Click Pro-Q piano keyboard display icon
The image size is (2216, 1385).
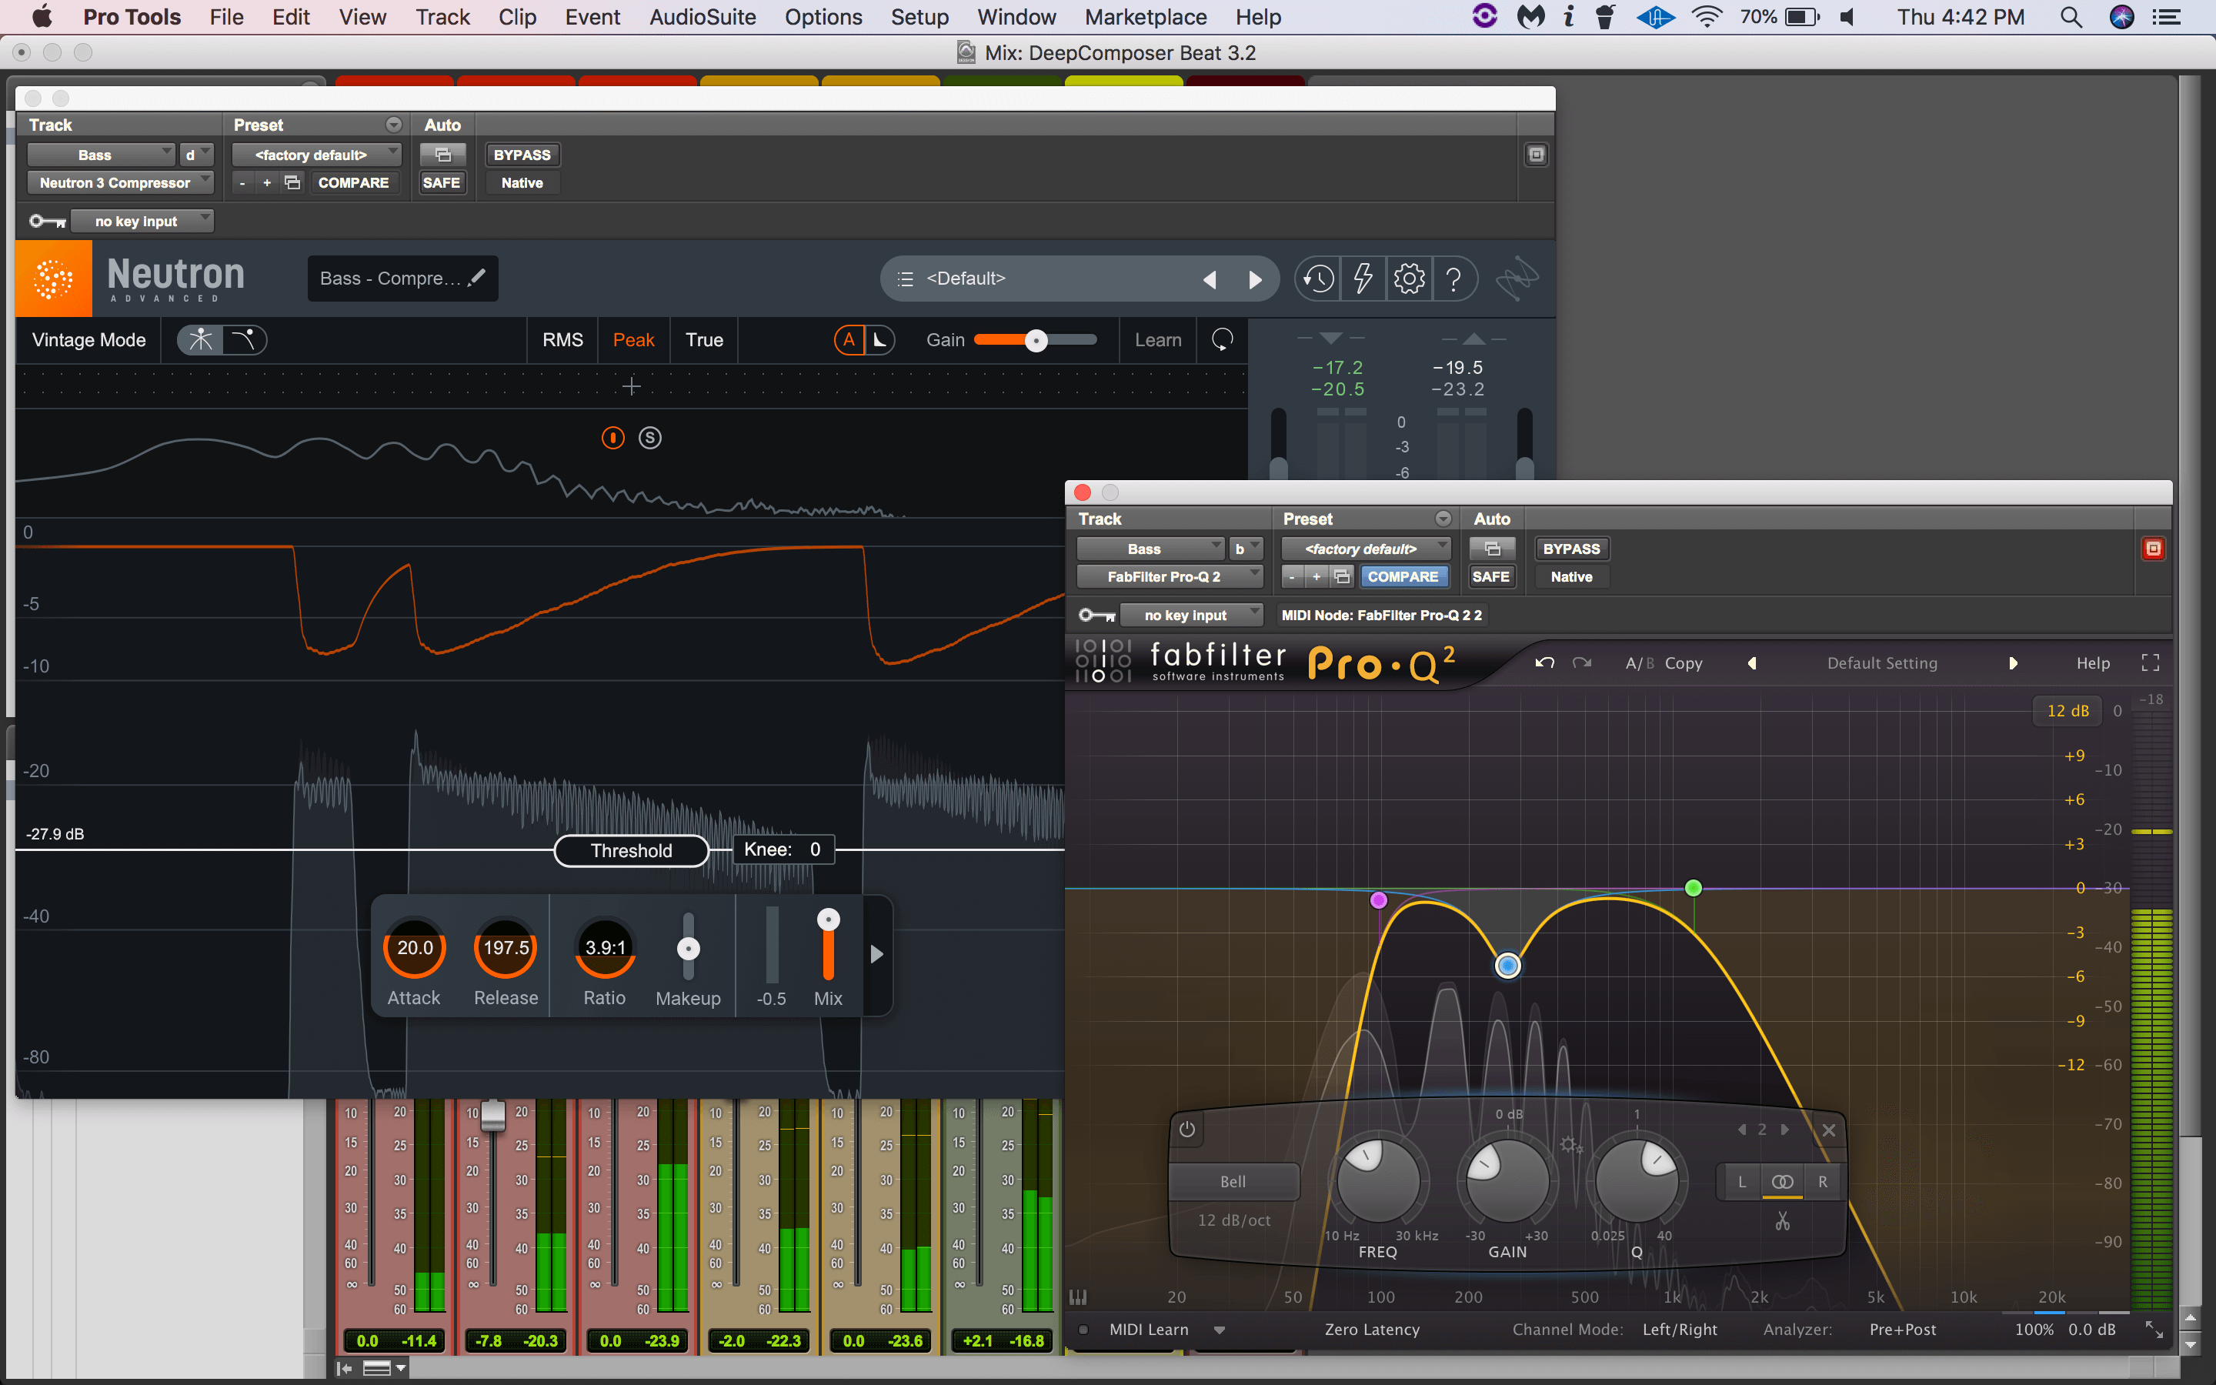pyautogui.click(x=1078, y=1297)
